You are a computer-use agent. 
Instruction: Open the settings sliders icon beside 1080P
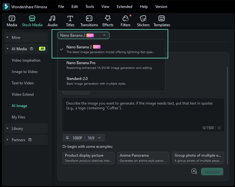tap(67, 138)
